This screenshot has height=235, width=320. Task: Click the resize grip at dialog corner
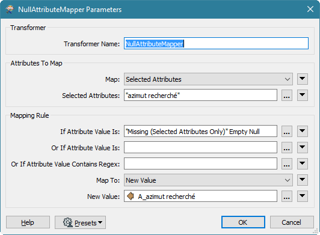coord(316,231)
